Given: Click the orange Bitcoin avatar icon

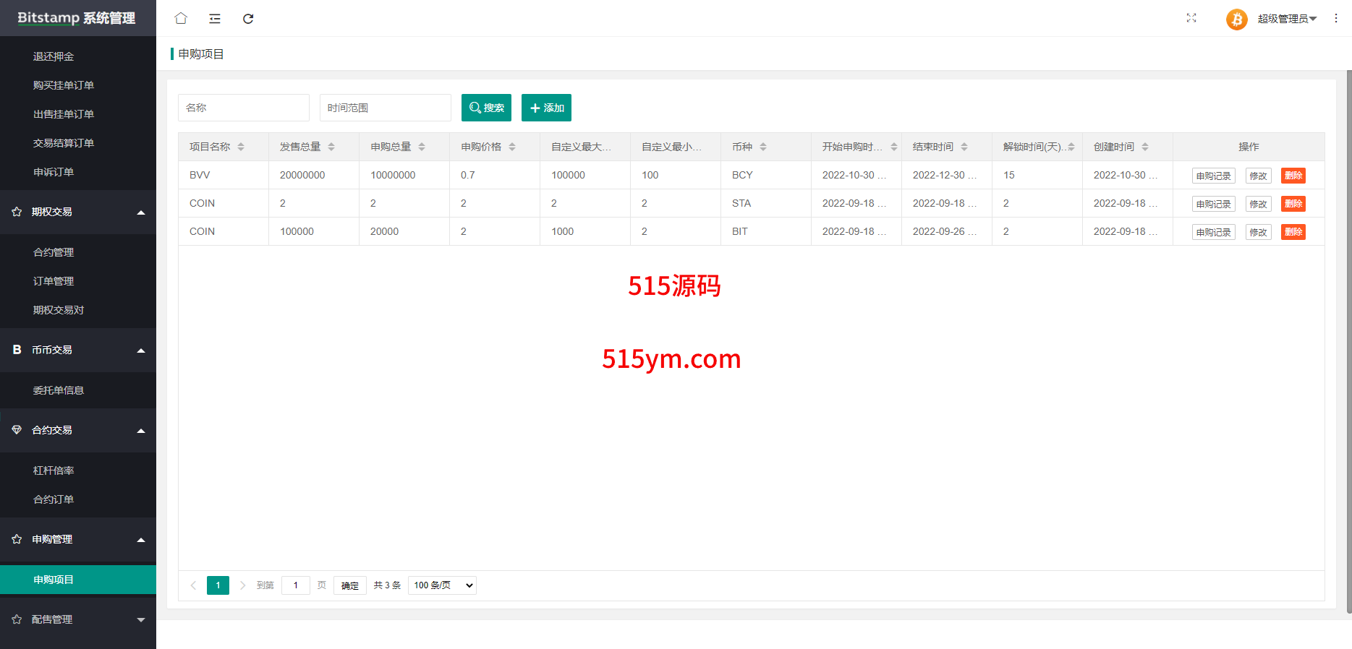Looking at the screenshot, I should [1236, 20].
